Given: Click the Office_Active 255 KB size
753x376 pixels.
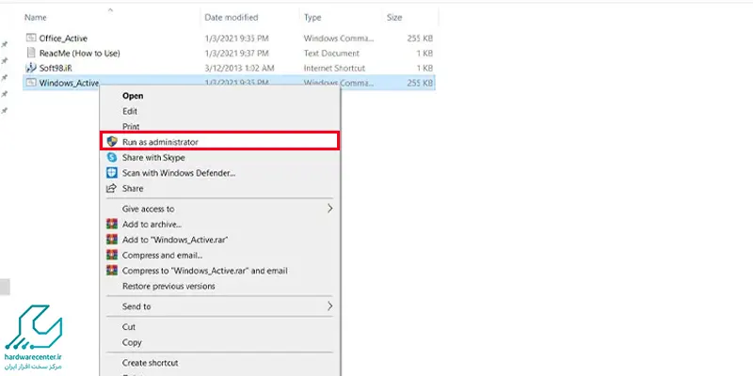Looking at the screenshot, I should [420, 38].
